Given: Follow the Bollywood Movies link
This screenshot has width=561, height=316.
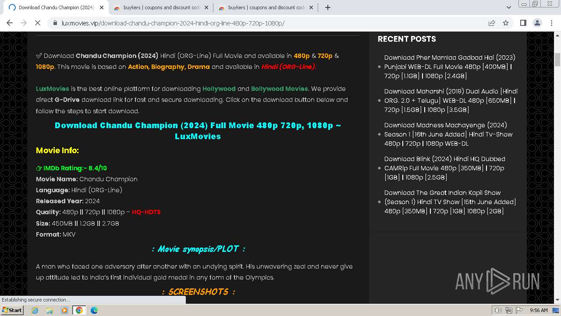Looking at the screenshot, I should click(280, 89).
